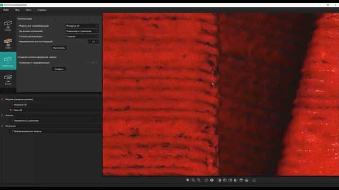Switch to the Импорт sidebar step
This screenshot has width=339, height=190.
click(8, 25)
